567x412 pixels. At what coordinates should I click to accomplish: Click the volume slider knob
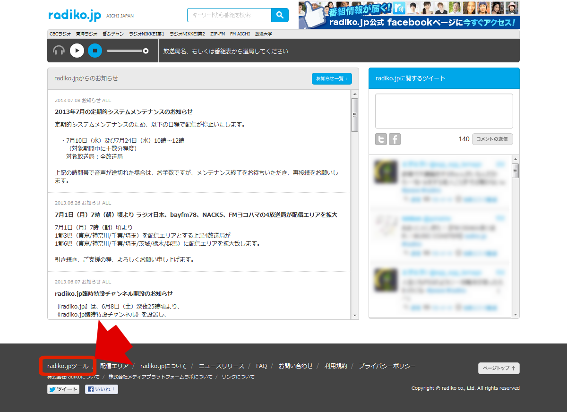pos(146,51)
